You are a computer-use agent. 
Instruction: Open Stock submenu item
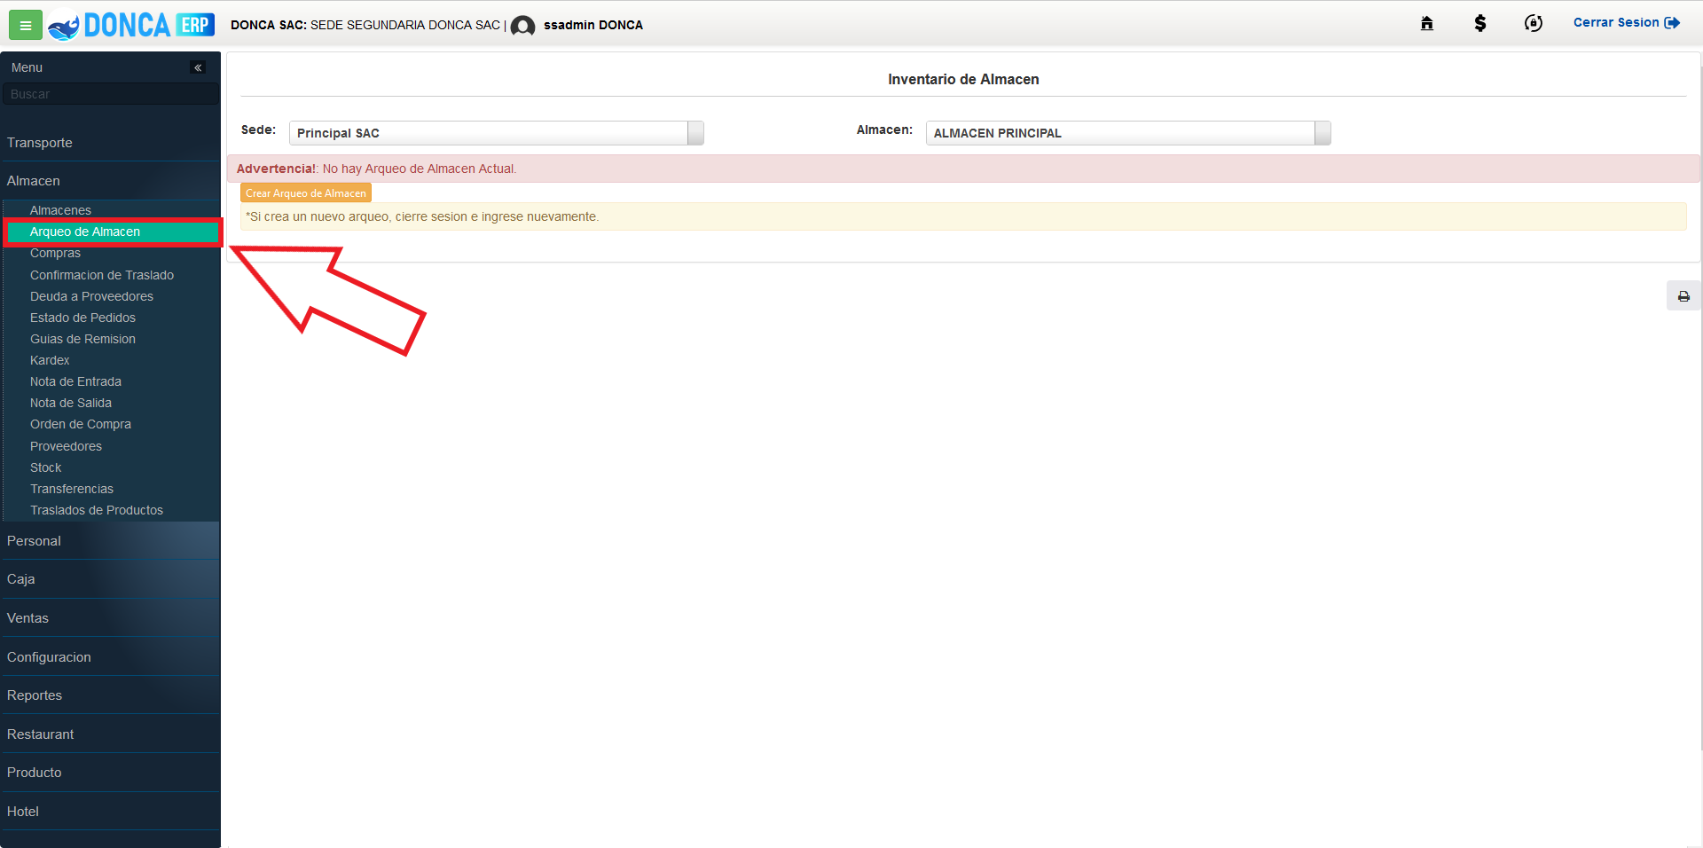[45, 467]
